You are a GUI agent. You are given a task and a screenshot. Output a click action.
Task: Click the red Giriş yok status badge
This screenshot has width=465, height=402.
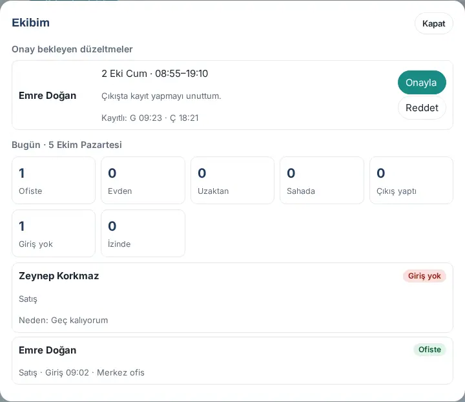[424, 276]
